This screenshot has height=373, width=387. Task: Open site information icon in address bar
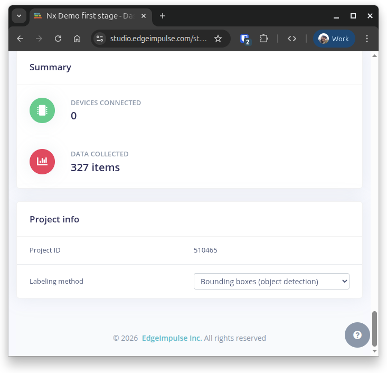(x=100, y=39)
